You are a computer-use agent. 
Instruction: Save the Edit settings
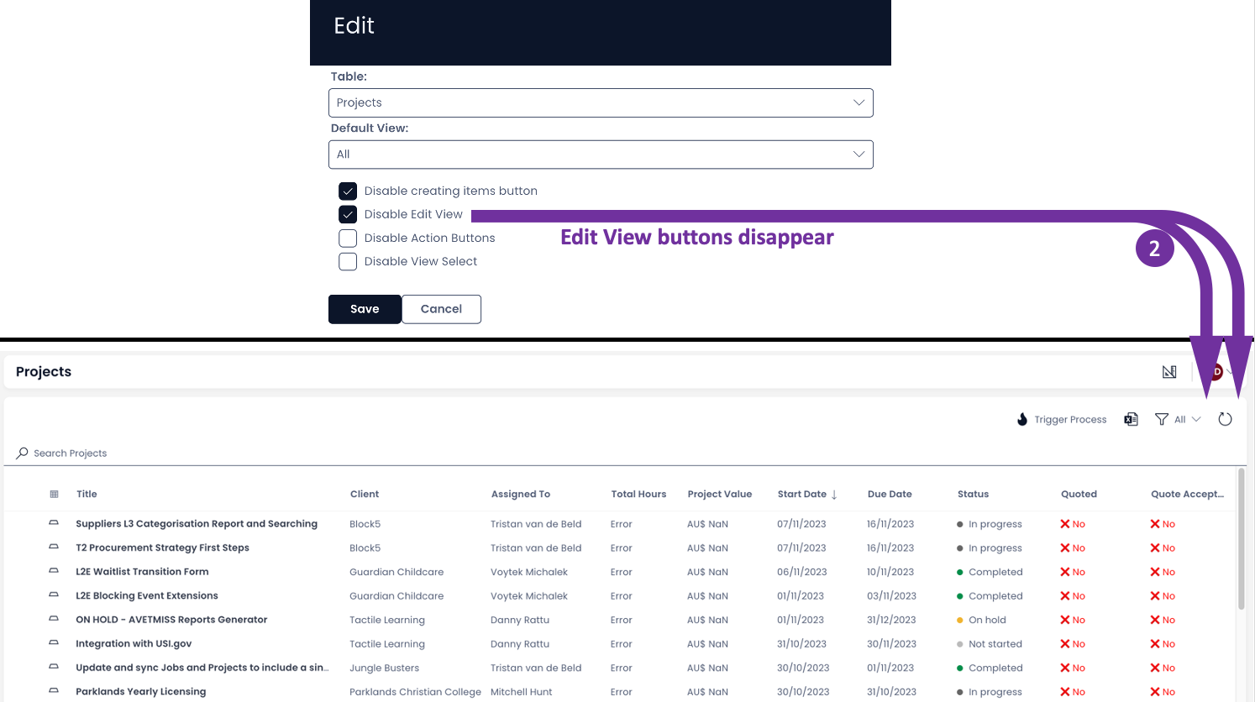(x=365, y=309)
